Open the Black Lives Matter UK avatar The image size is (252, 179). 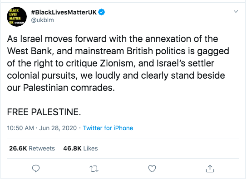coord(17,17)
